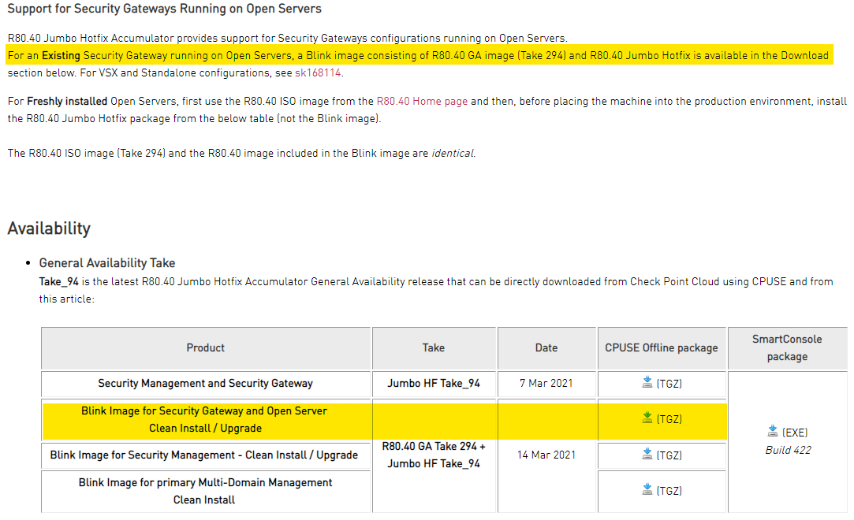The image size is (854, 520).
Task: Click the download icon for Open Server Clean Install image
Action: coord(648,418)
